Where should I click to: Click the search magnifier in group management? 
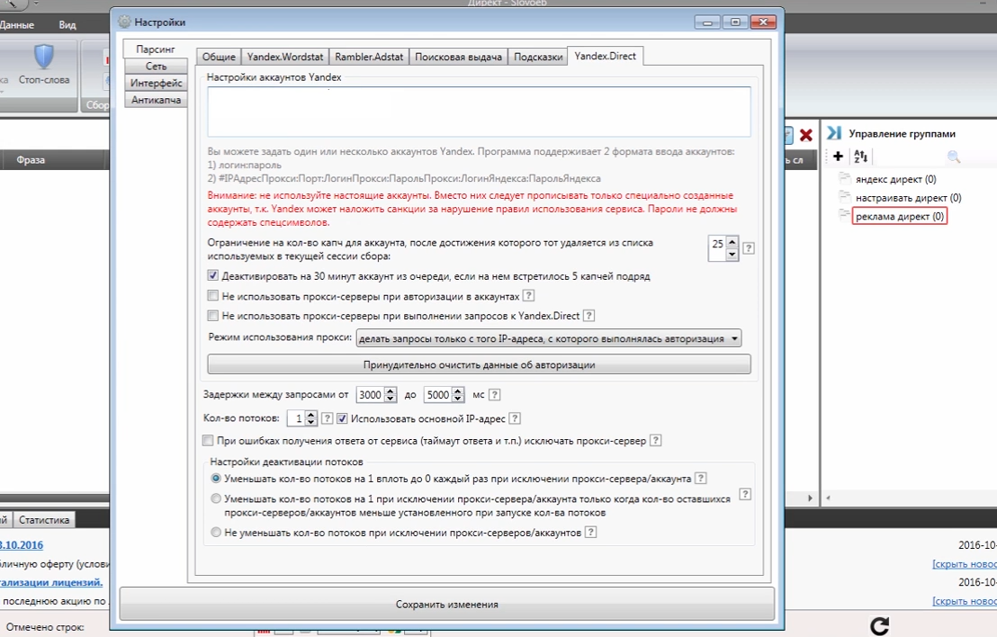[x=953, y=157]
